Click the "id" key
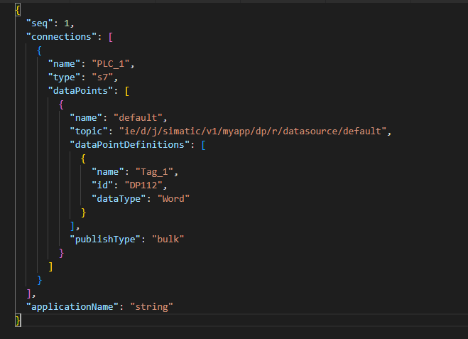468x339 pixels. [x=102, y=185]
